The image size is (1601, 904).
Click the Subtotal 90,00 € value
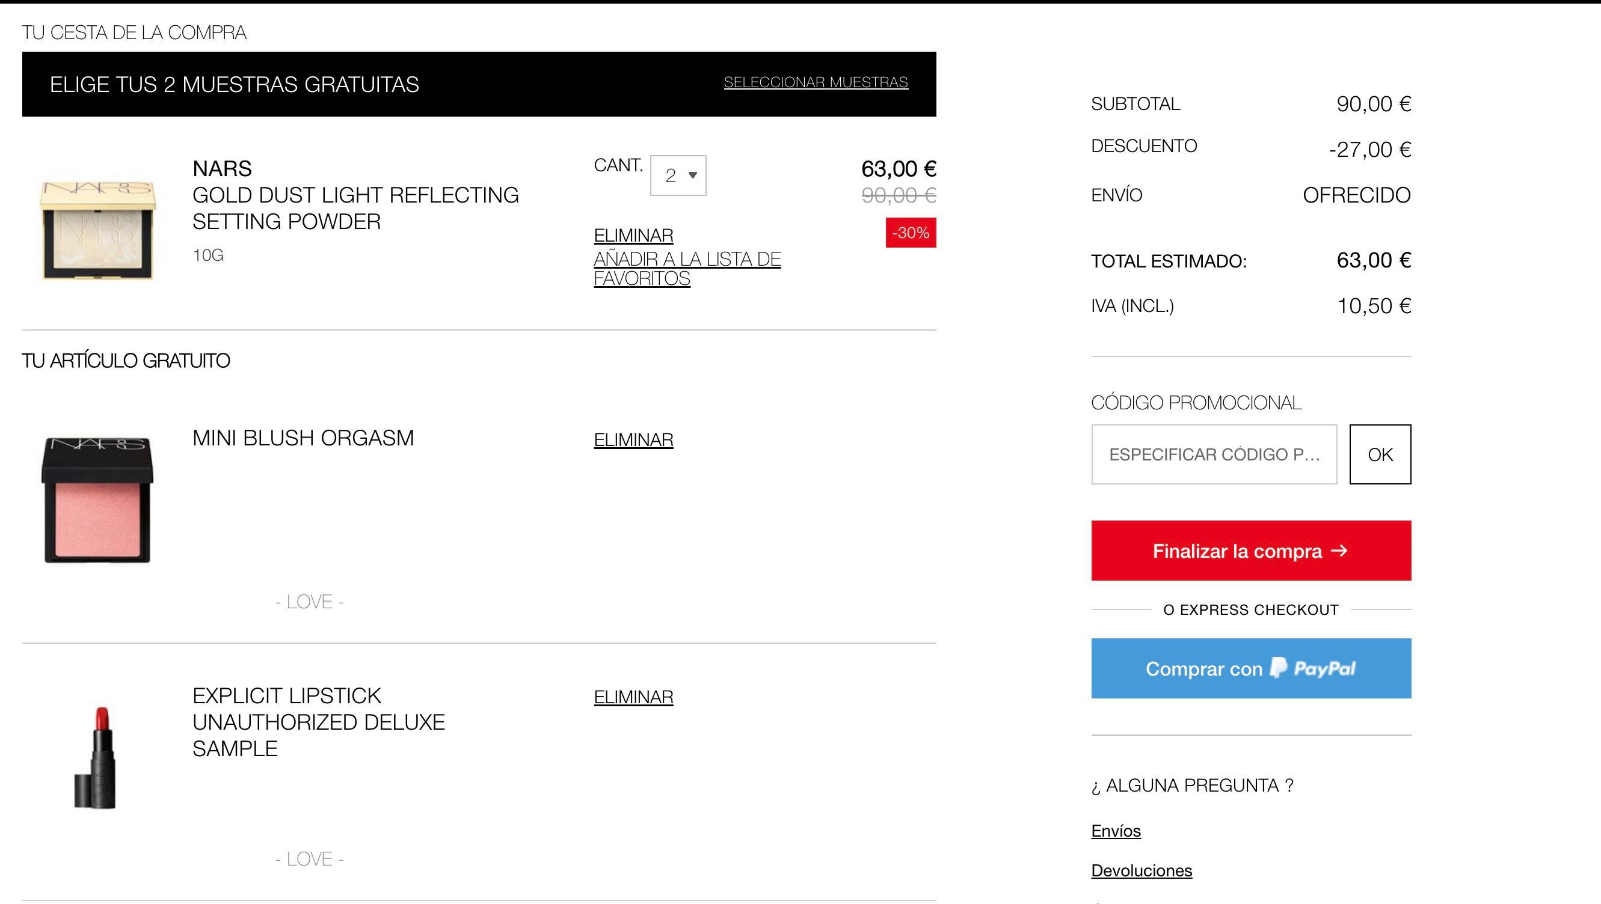[x=1374, y=104]
